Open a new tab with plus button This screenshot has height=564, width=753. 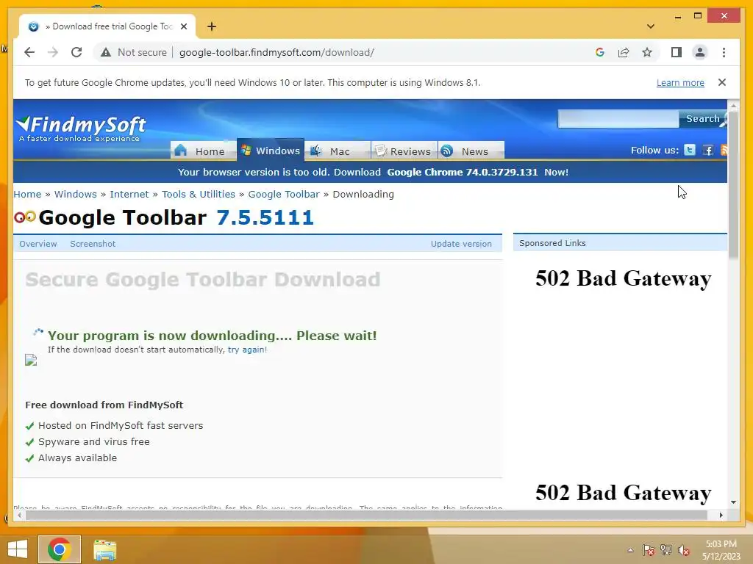click(x=211, y=26)
